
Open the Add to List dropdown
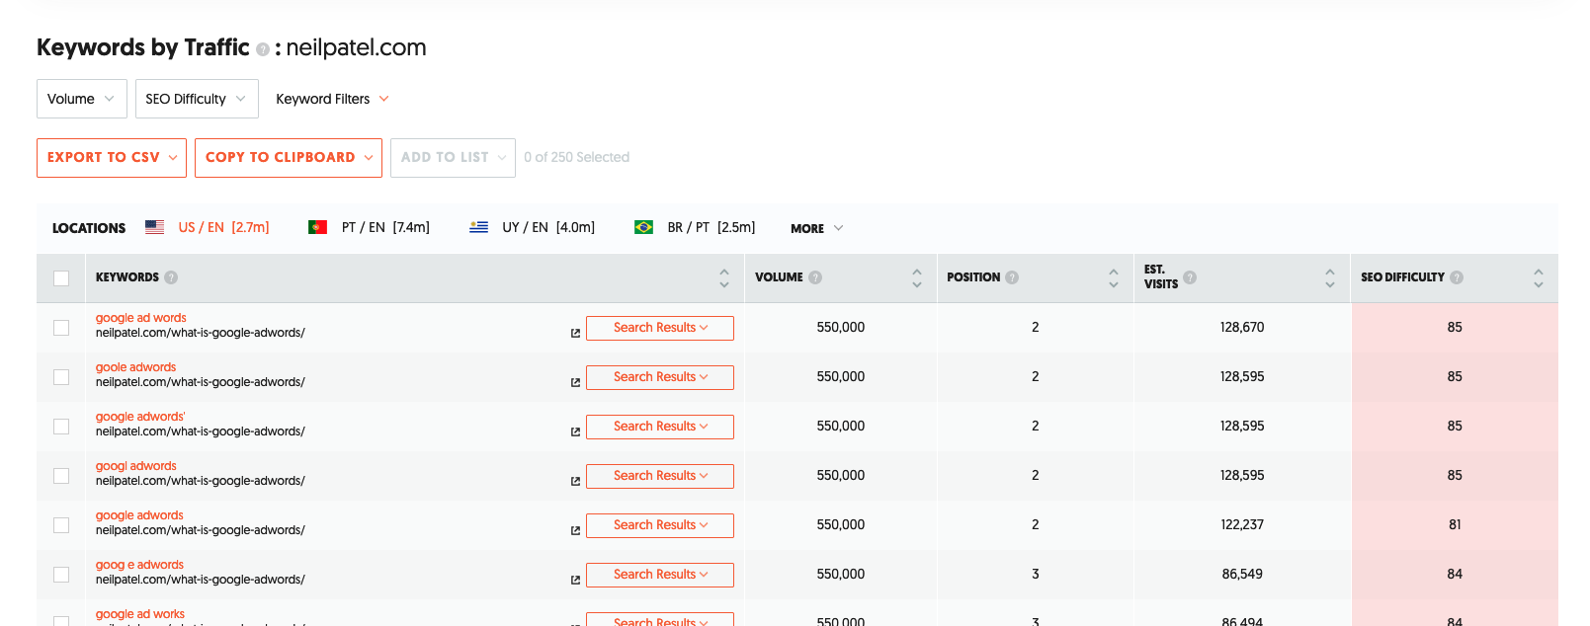pyautogui.click(x=453, y=158)
